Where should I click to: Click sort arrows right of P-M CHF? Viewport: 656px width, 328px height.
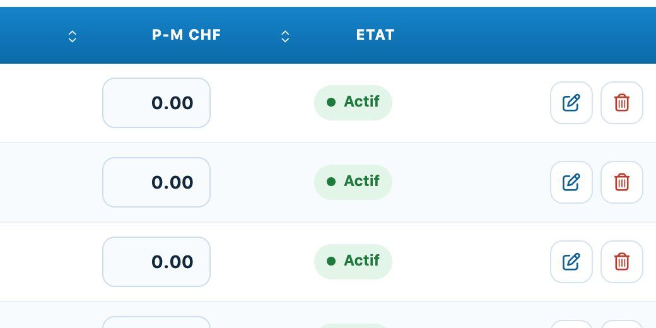285,37
